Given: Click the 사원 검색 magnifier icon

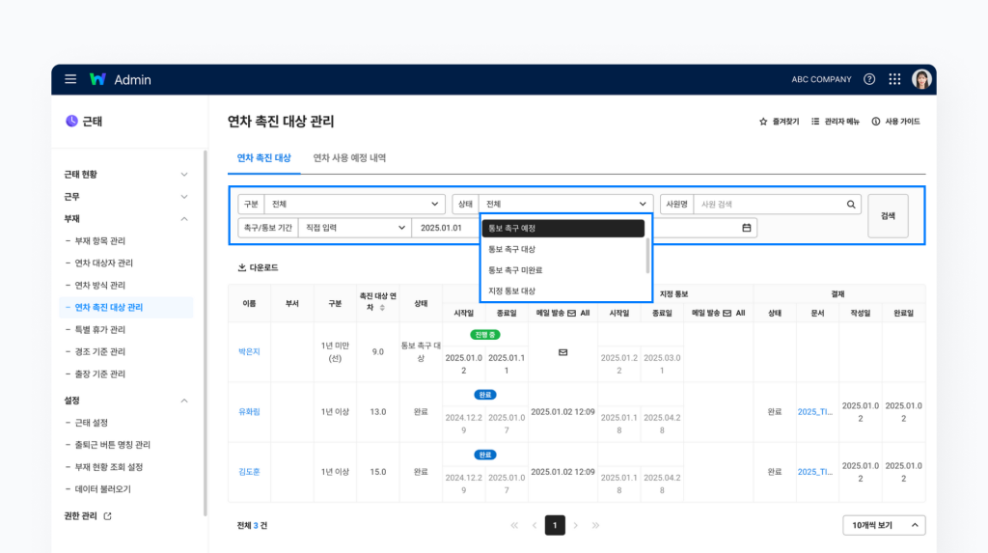Looking at the screenshot, I should pos(851,205).
